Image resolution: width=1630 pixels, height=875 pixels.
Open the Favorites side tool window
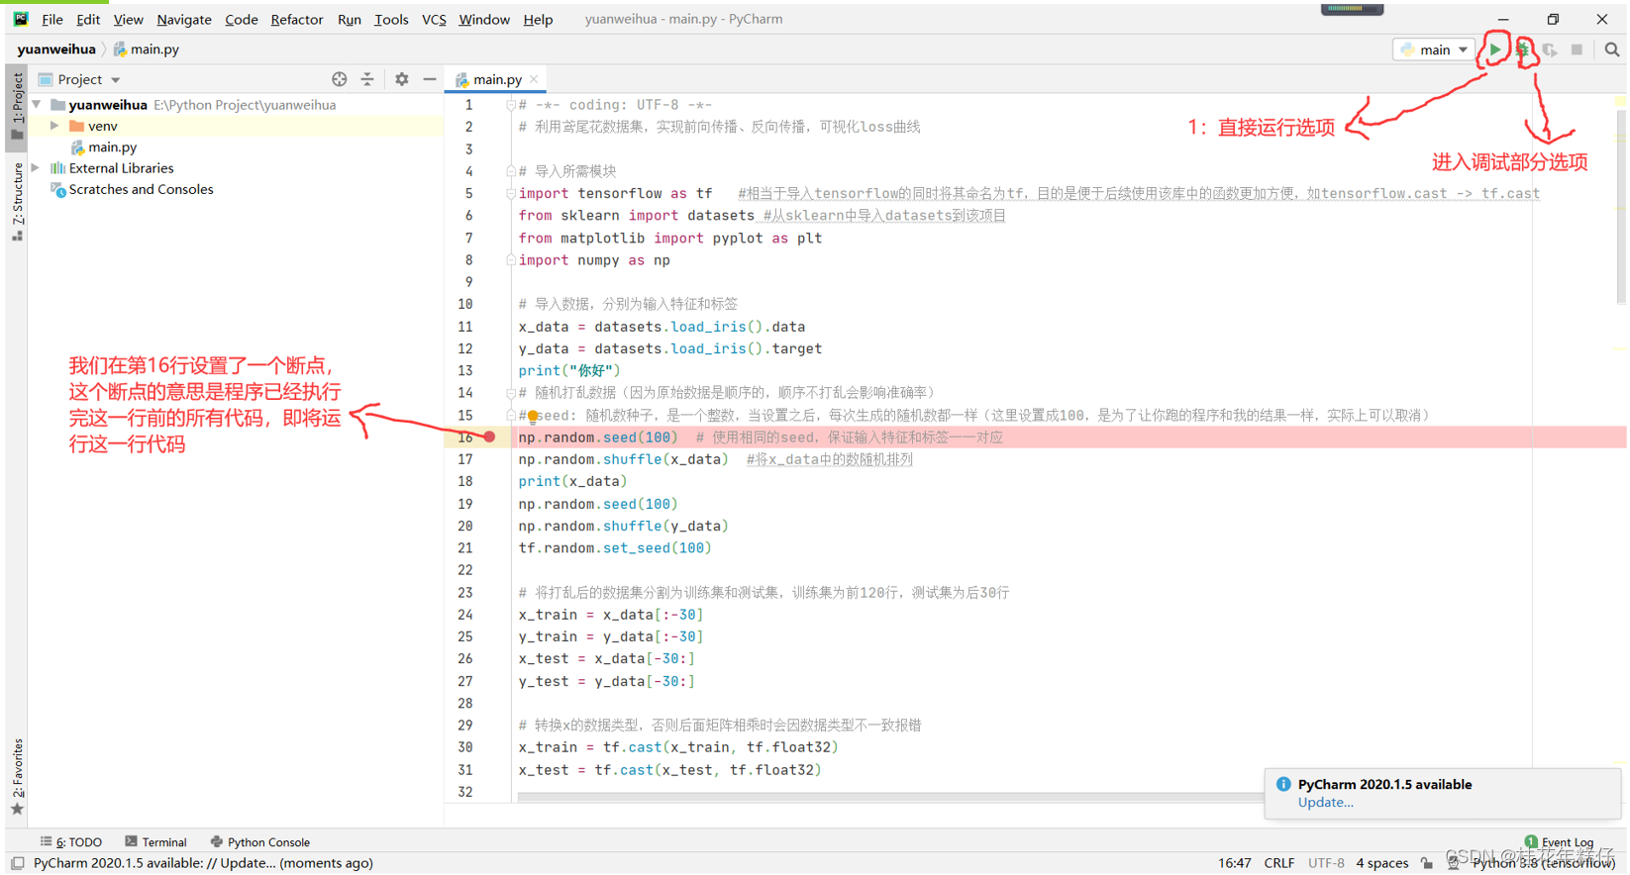17,776
